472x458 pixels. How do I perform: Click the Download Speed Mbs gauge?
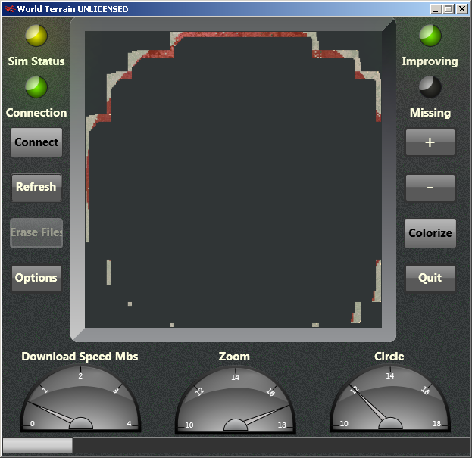point(80,399)
